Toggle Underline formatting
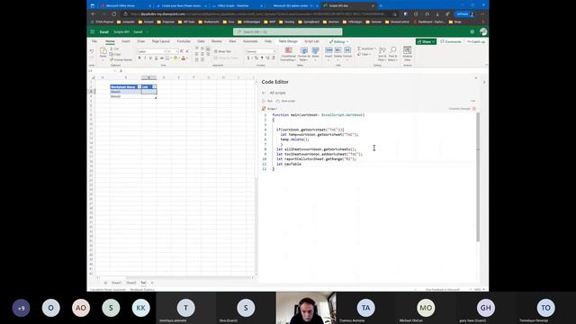576x324 pixels. click(x=150, y=58)
